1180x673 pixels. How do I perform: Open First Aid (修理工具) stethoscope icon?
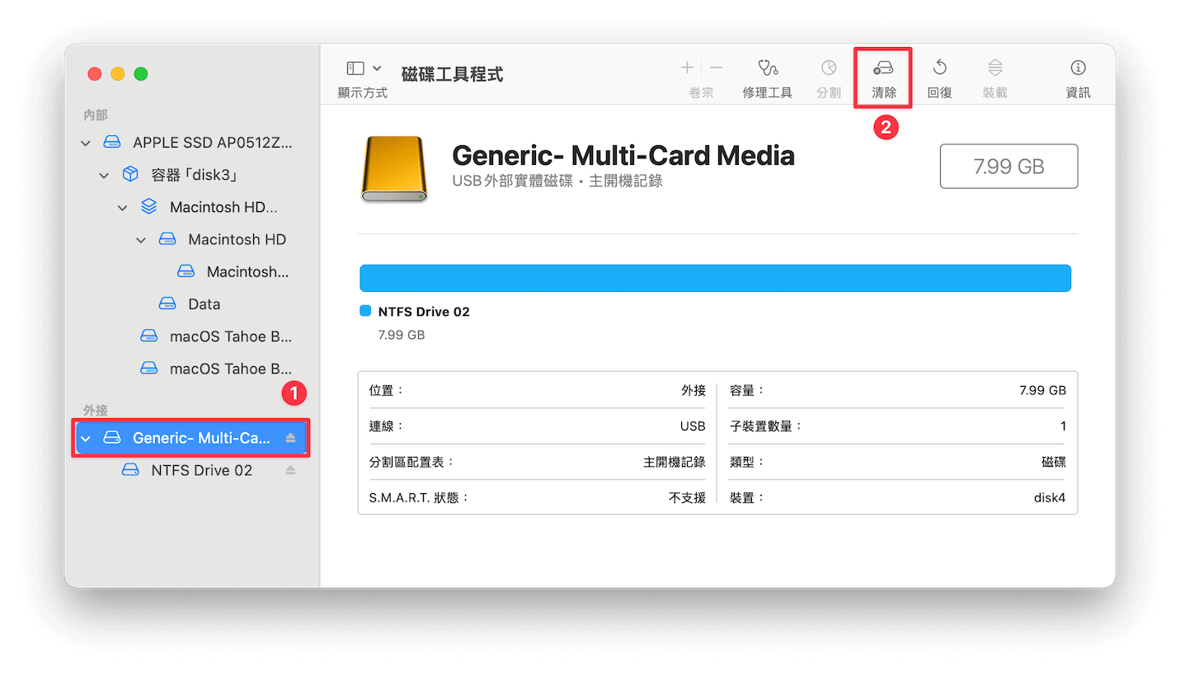click(x=768, y=68)
